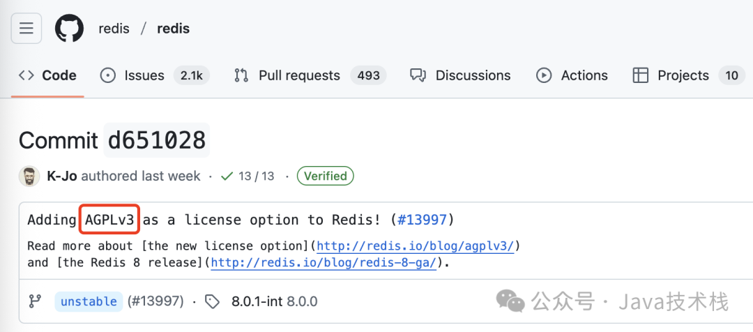This screenshot has width=753, height=332.
Task: Open the Pull requests tab
Action: point(310,75)
